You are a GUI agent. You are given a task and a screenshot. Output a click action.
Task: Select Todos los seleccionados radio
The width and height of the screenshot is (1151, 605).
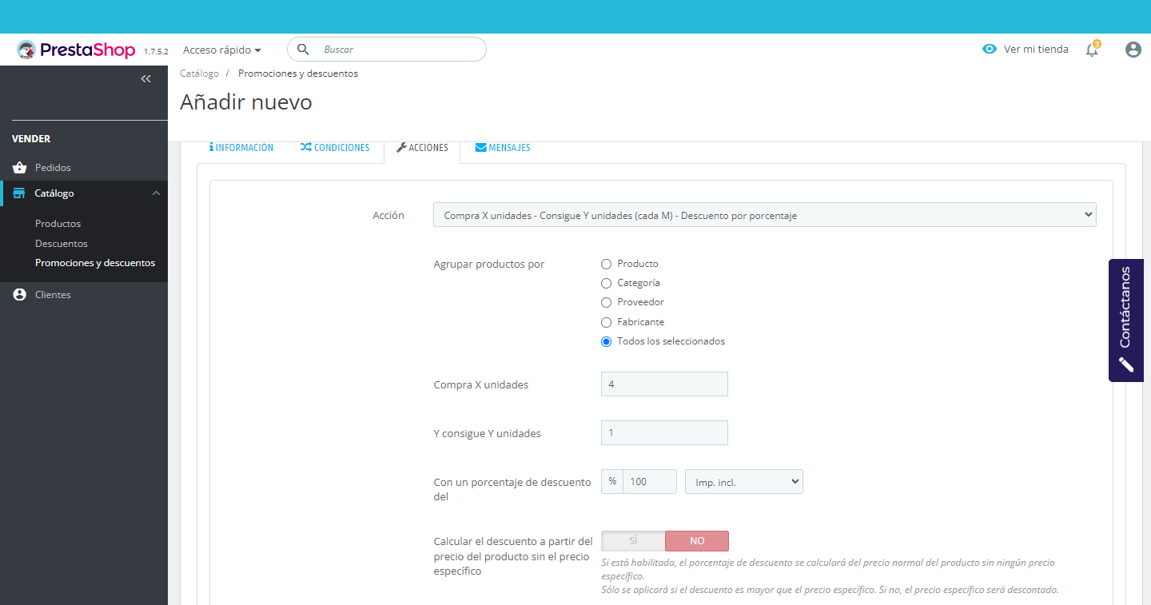click(606, 341)
